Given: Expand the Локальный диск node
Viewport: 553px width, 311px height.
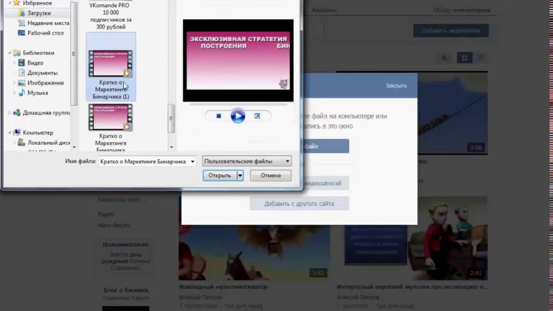Looking at the screenshot, I should click(x=15, y=143).
